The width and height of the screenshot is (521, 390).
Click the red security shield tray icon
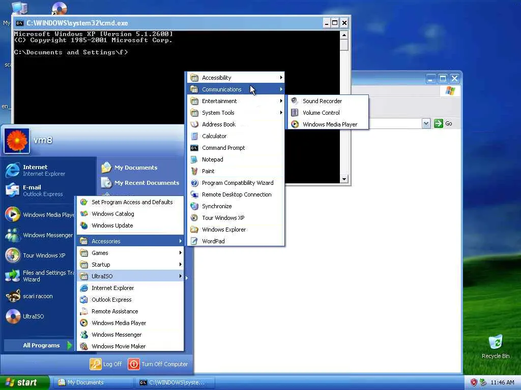(x=474, y=382)
